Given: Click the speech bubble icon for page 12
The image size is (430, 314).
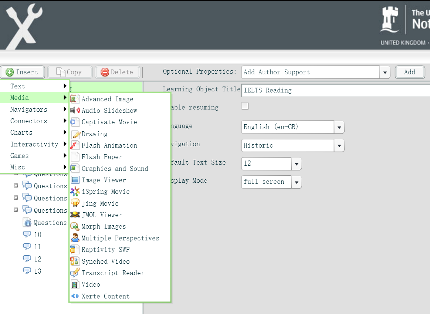Looking at the screenshot, I should 27,258.
